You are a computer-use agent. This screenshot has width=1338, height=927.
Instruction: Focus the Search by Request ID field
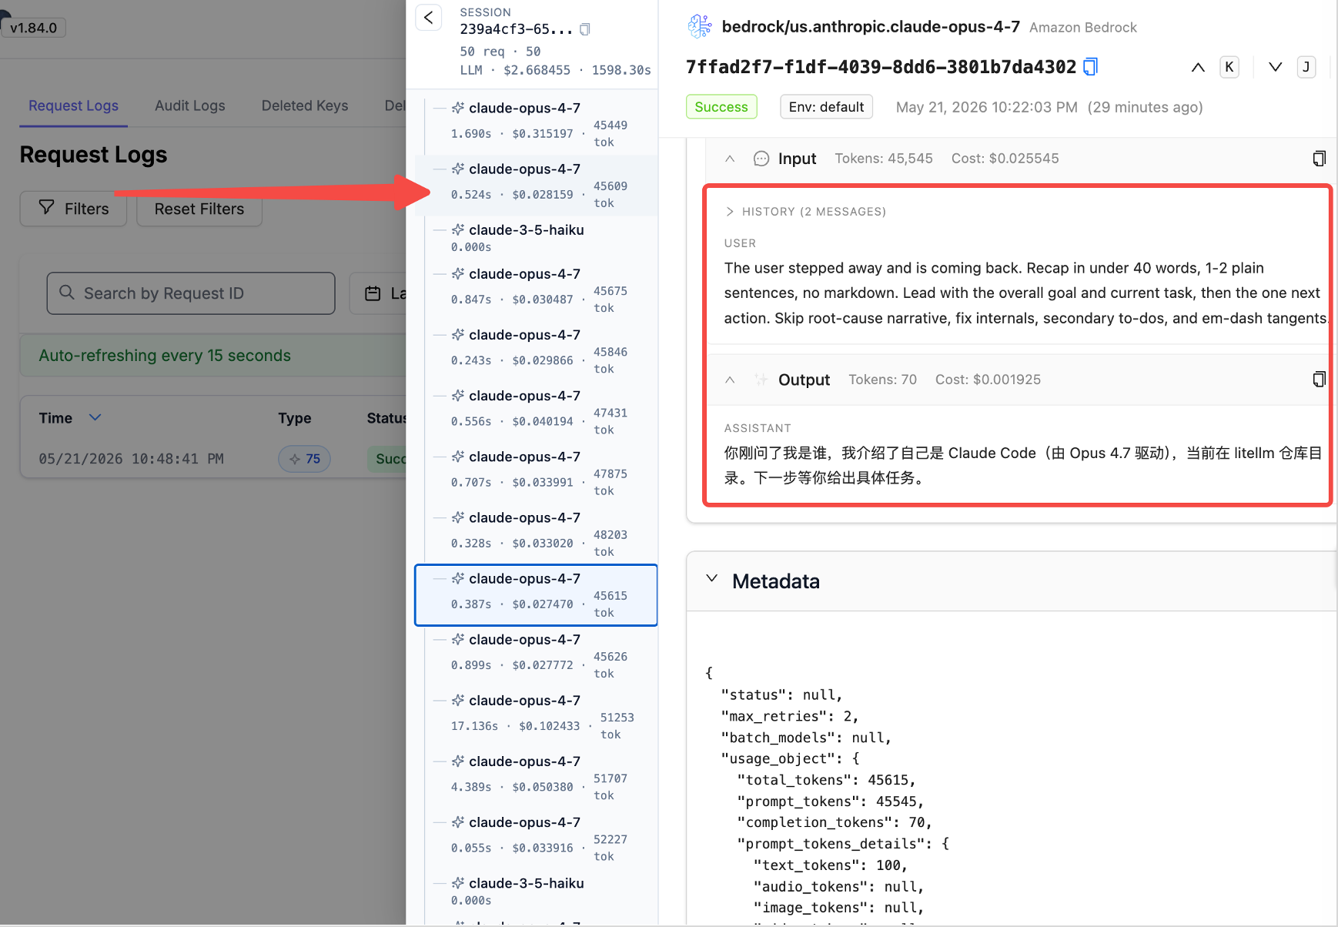191,293
